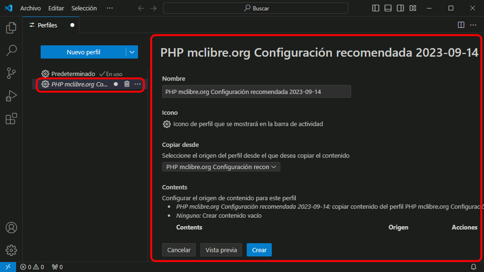Open the Source Control view

11,73
